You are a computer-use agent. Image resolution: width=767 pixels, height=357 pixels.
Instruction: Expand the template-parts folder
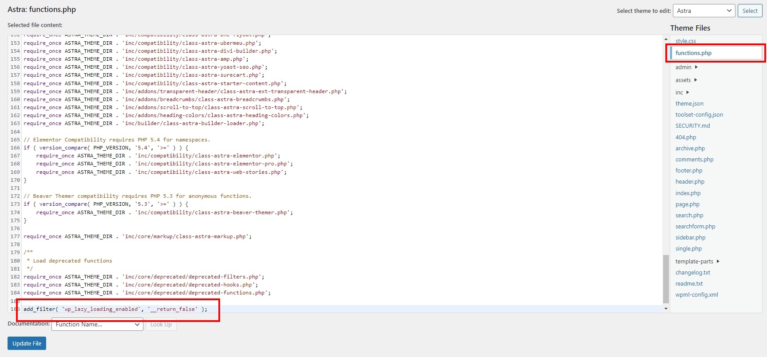pos(697,261)
